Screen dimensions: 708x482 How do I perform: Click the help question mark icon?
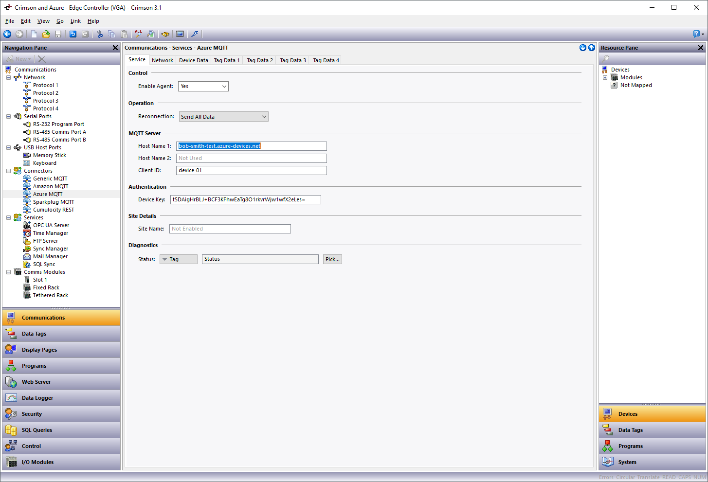point(696,34)
